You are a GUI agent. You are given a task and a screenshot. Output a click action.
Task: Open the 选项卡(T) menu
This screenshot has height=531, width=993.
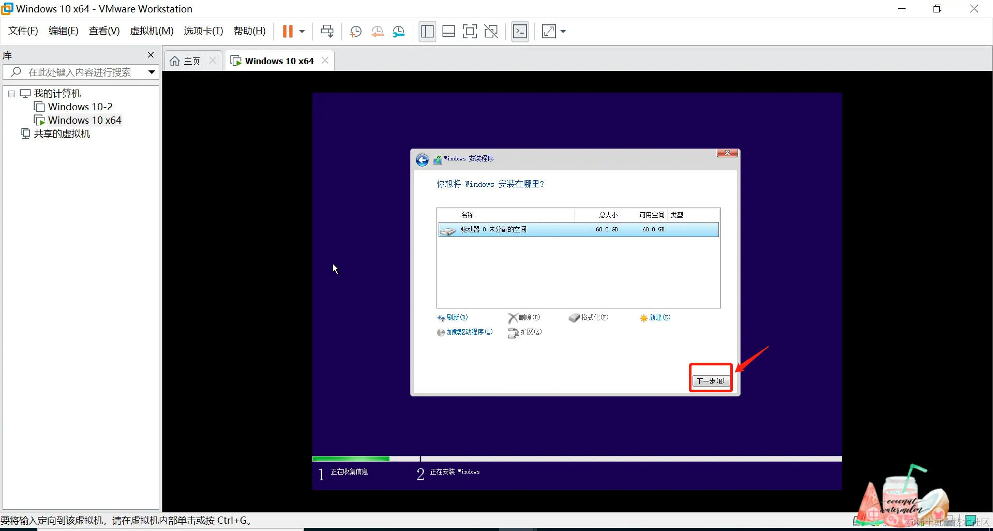click(x=203, y=31)
